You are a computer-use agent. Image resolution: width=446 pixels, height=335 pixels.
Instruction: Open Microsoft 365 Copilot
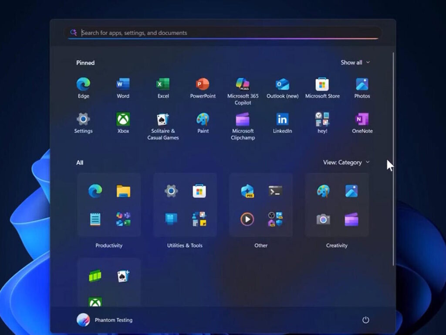[x=243, y=91]
